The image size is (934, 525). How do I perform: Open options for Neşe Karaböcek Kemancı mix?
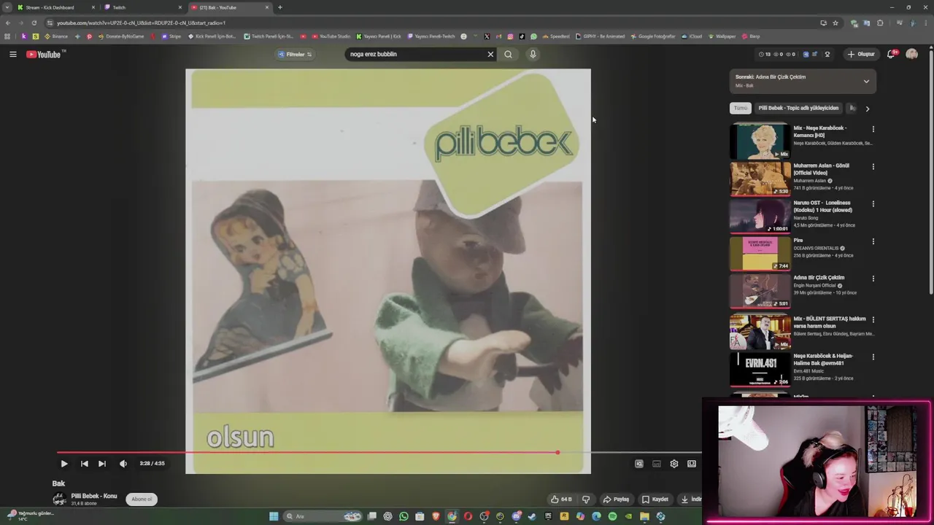pos(873,129)
